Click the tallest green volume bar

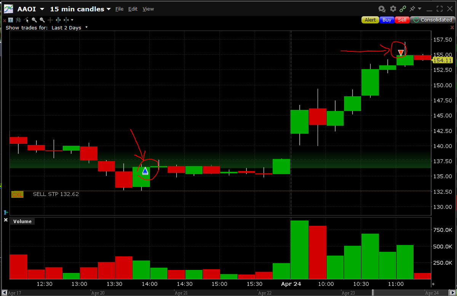click(299, 250)
